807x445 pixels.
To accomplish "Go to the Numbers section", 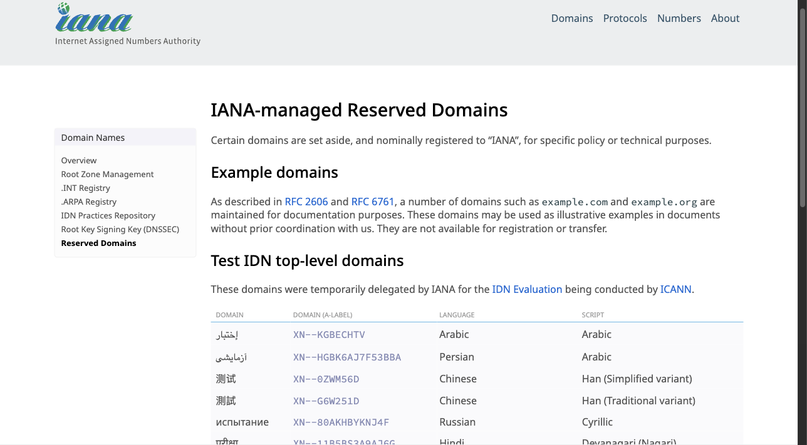I will click(x=679, y=18).
